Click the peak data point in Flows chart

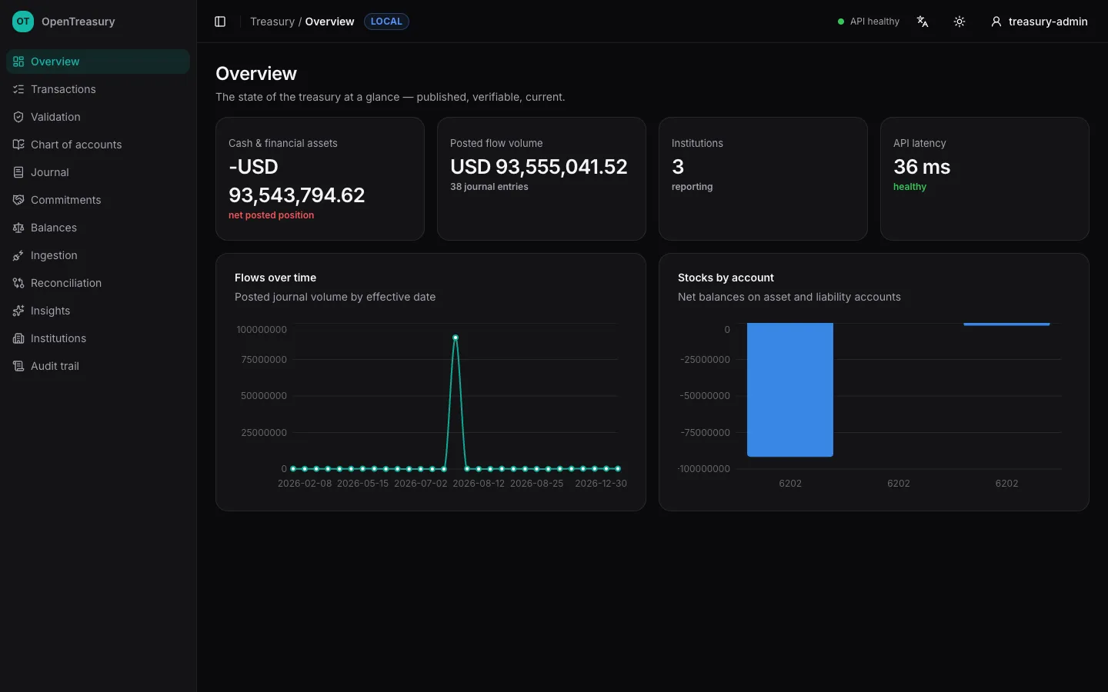(456, 338)
